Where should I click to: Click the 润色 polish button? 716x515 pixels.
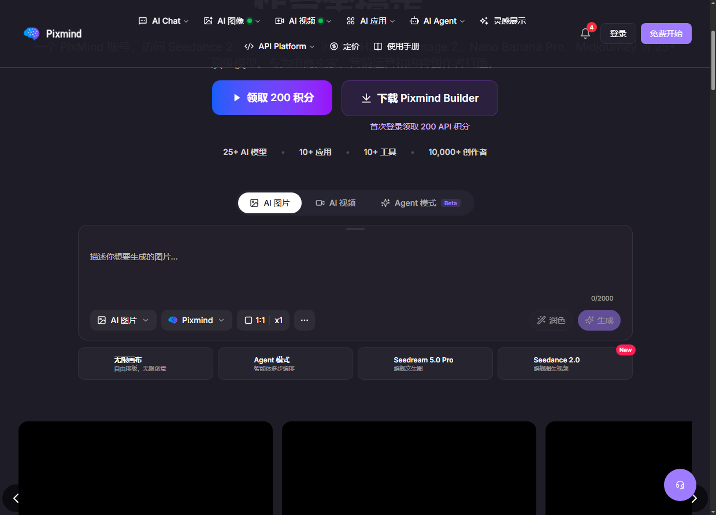[x=551, y=320]
